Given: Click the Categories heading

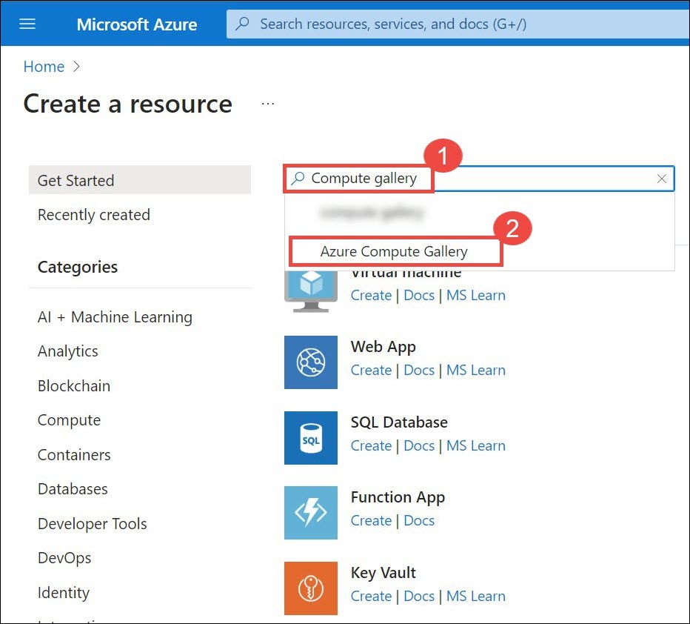Looking at the screenshot, I should (78, 267).
